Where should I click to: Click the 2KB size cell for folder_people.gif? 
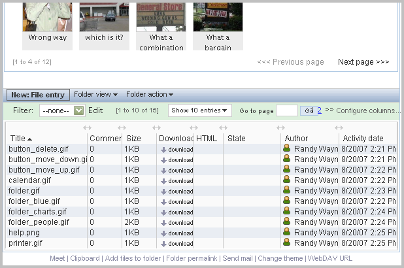(131, 222)
